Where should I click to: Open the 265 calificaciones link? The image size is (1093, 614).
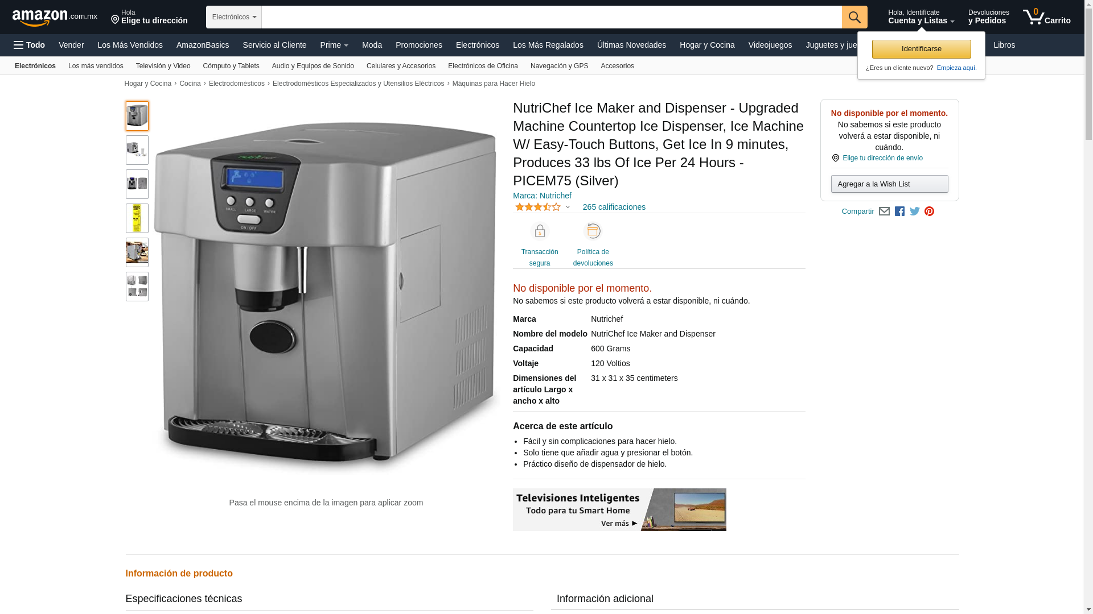(614, 207)
